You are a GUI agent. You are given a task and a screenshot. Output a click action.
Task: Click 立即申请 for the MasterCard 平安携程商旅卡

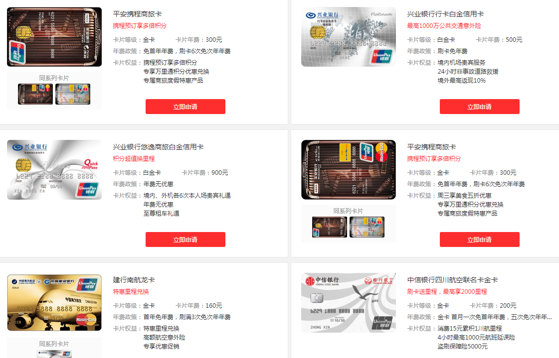(479, 239)
